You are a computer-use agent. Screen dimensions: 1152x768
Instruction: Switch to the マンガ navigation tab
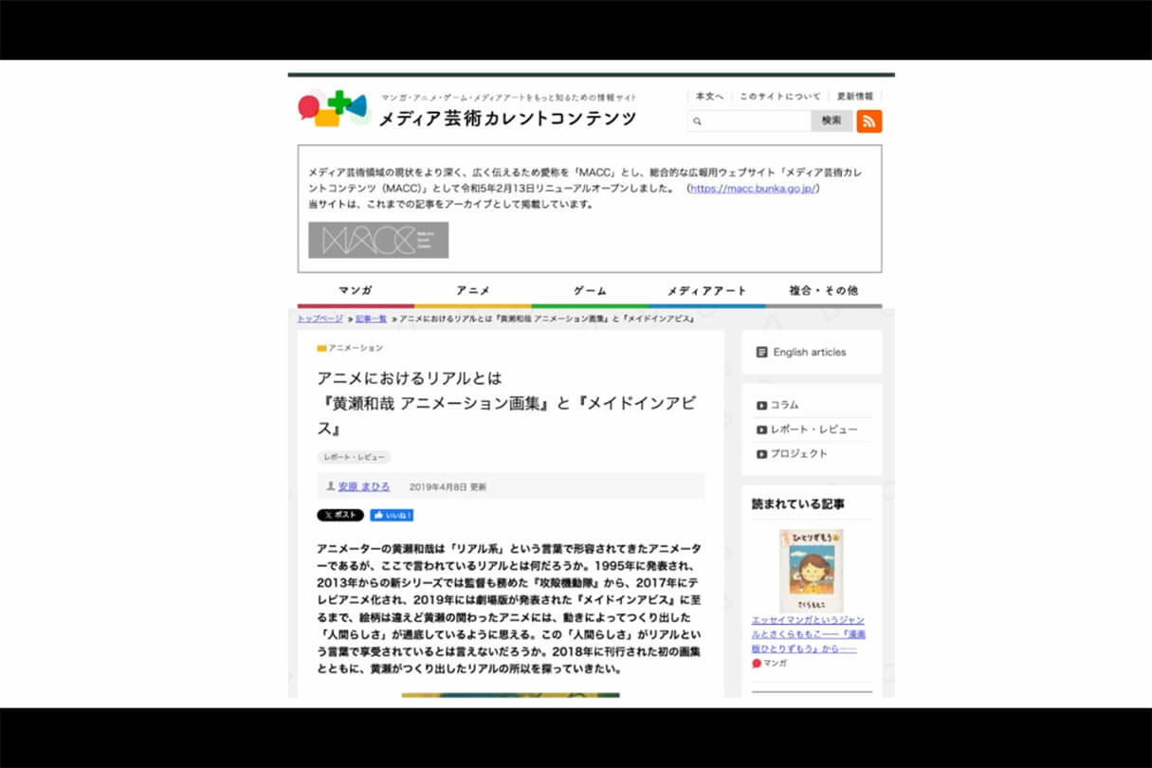(355, 290)
